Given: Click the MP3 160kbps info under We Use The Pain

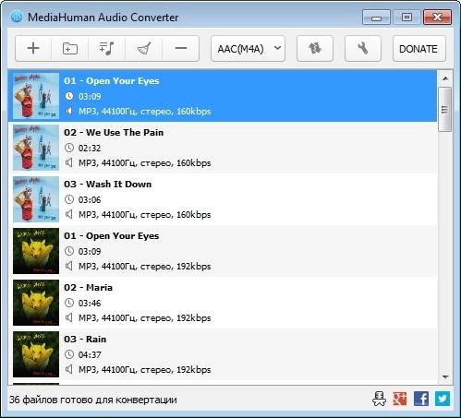Looking at the screenshot, I should click(145, 163).
